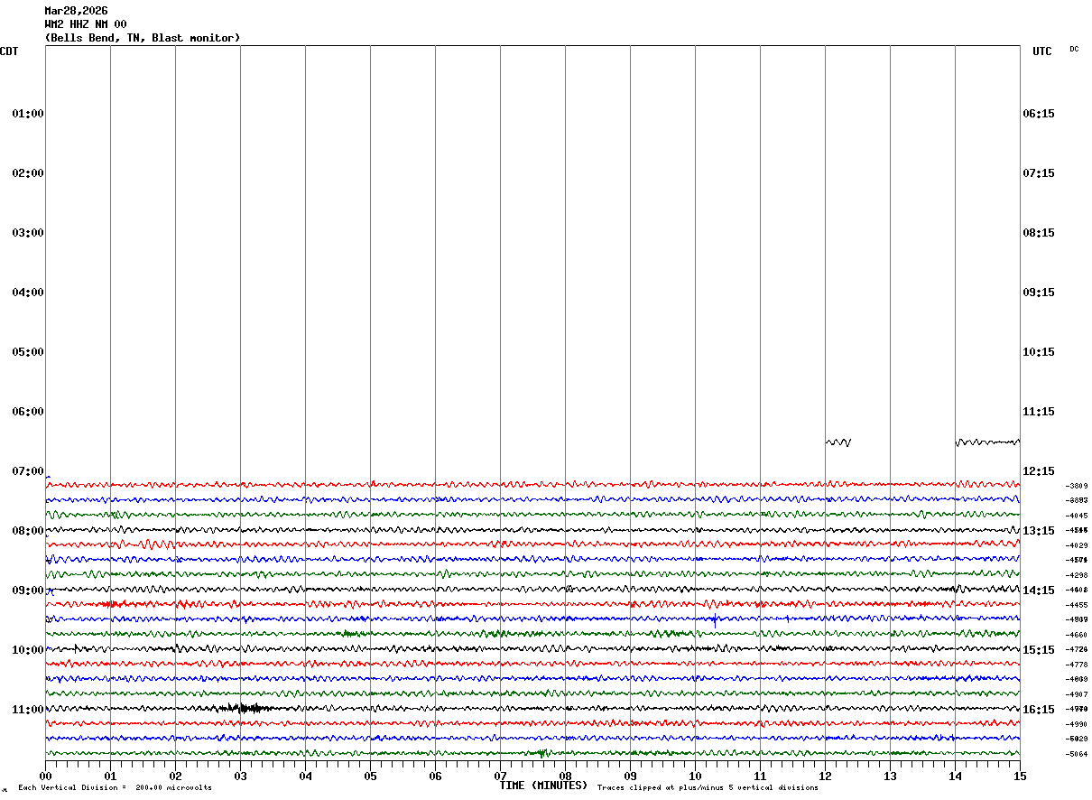
Task: Click the 12:15 UTC time label
Action: pos(1039,471)
